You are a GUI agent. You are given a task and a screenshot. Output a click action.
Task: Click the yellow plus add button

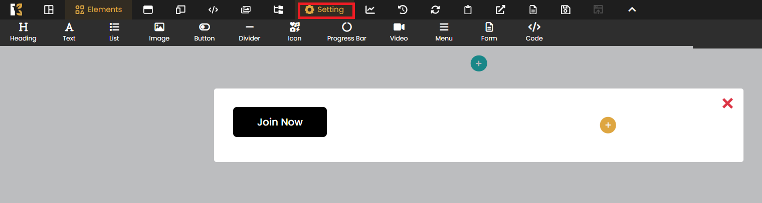click(x=608, y=125)
